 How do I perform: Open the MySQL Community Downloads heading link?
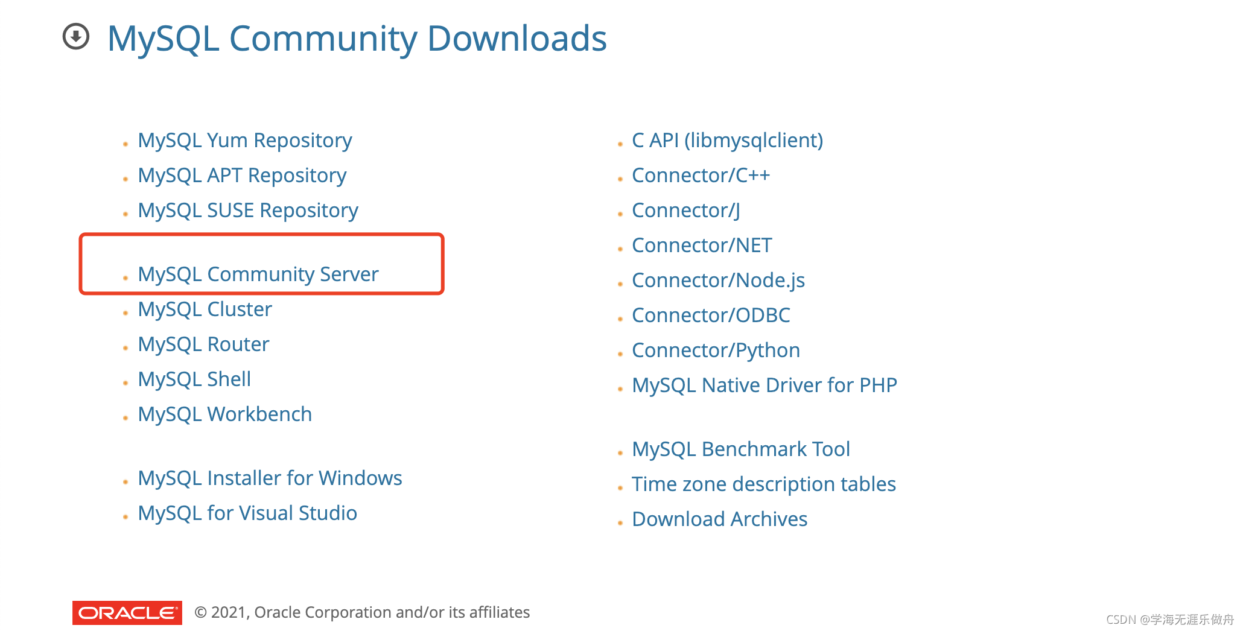point(357,39)
